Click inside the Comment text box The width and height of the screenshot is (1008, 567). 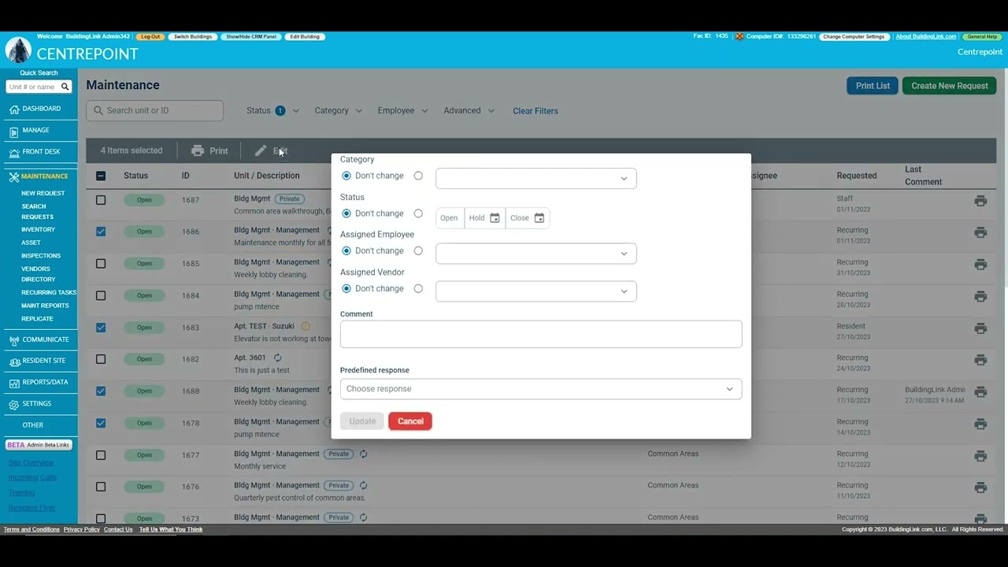[541, 334]
